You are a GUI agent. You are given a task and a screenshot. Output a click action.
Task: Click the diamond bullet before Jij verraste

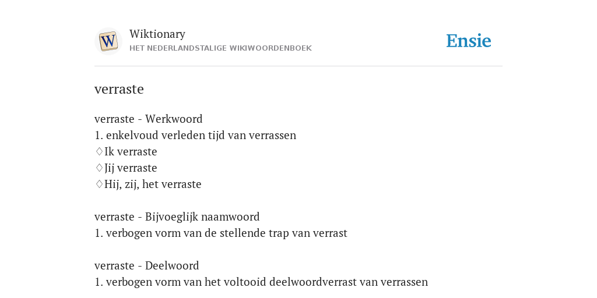99,168
